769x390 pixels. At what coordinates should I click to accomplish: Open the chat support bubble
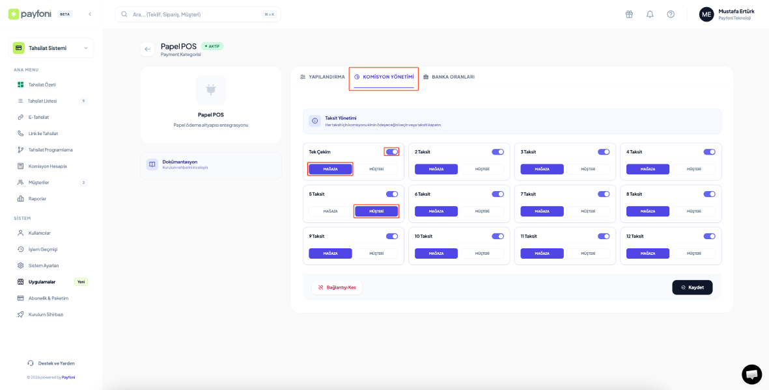pos(751,374)
